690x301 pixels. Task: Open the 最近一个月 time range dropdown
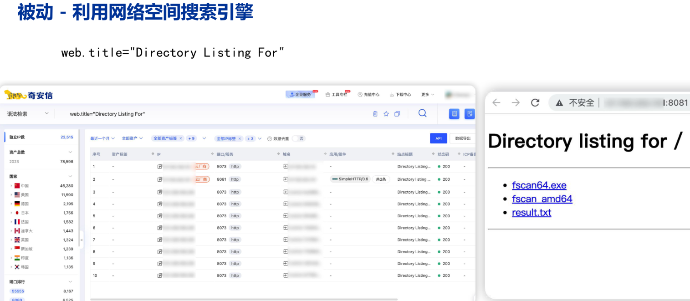pyautogui.click(x=102, y=138)
